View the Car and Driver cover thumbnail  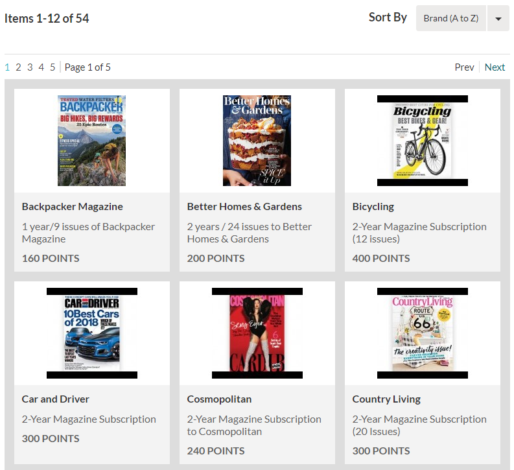92,333
